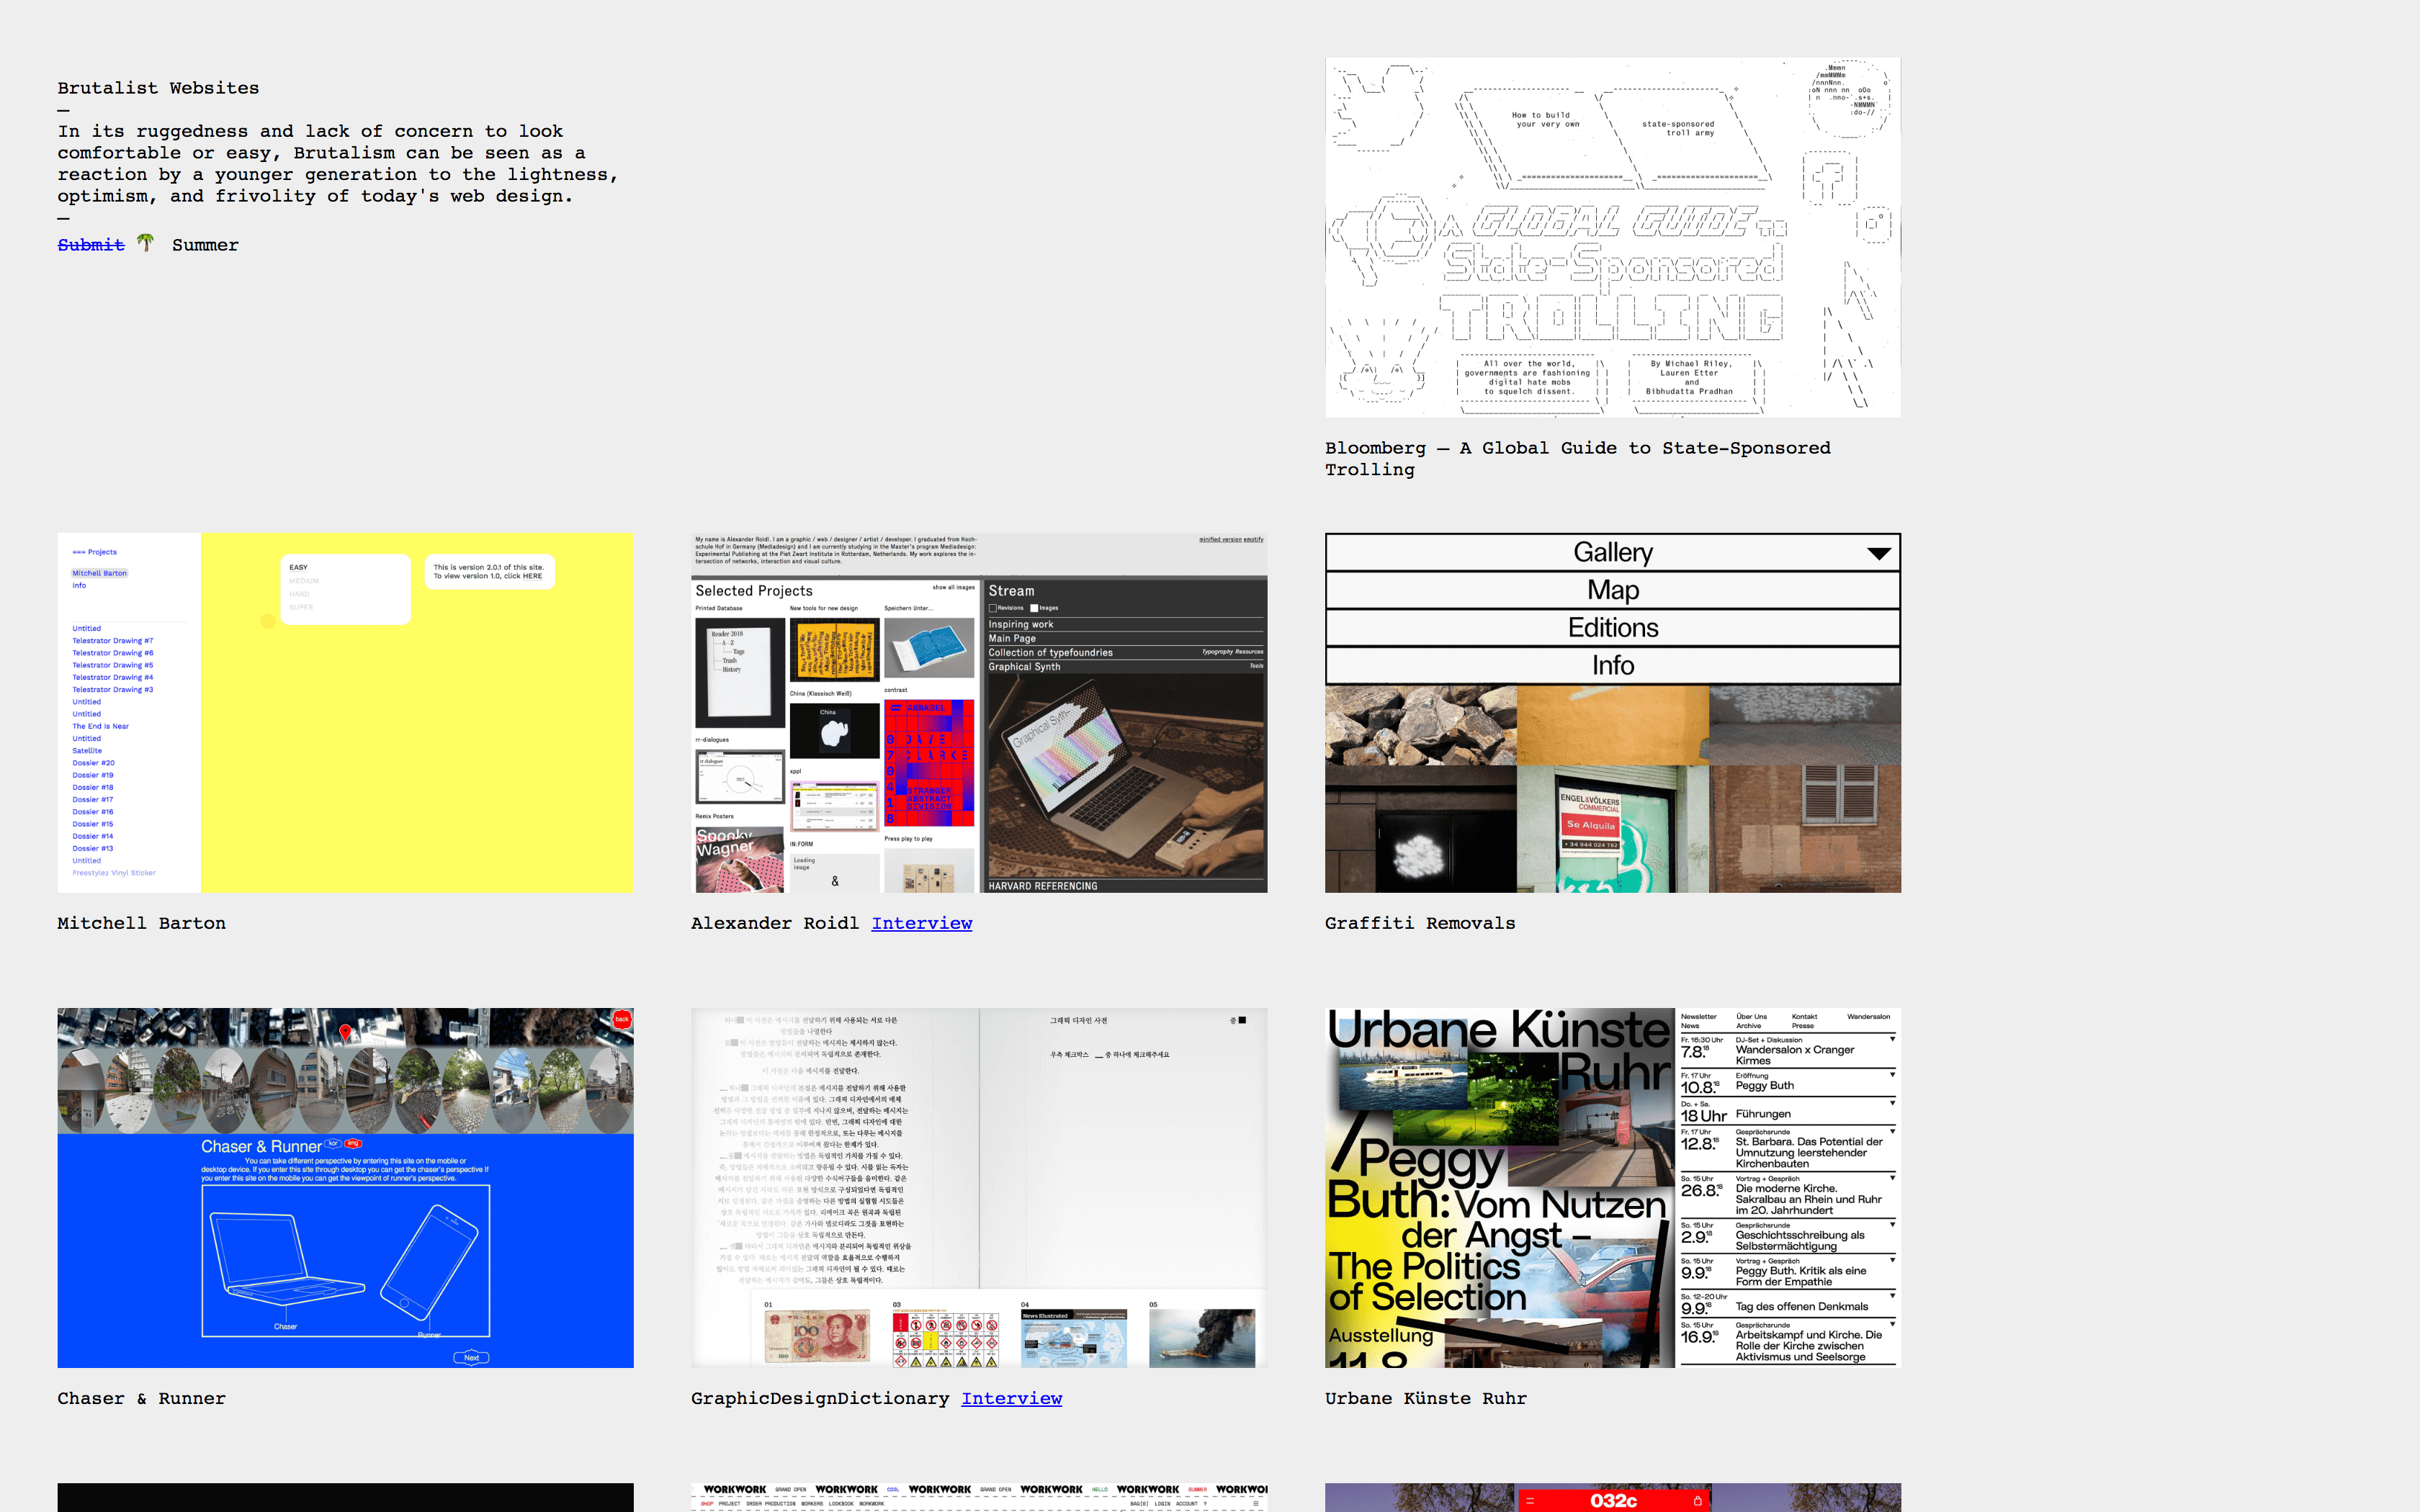The image size is (2420, 1512).
Task: Click the WORKWORK logo in the header
Action: point(735,1489)
